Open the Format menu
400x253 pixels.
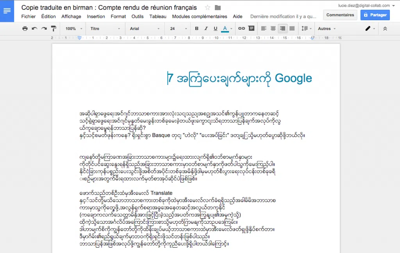pyautogui.click(x=118, y=16)
